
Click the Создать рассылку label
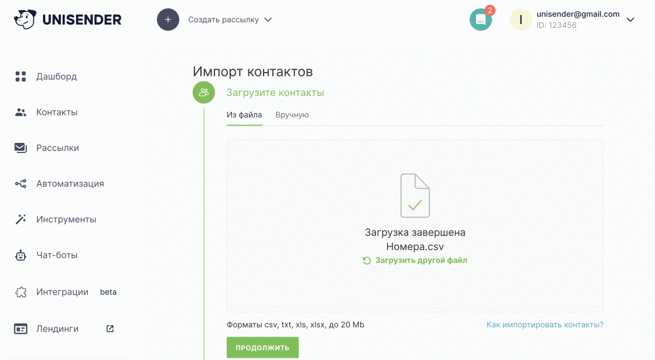[x=223, y=20]
